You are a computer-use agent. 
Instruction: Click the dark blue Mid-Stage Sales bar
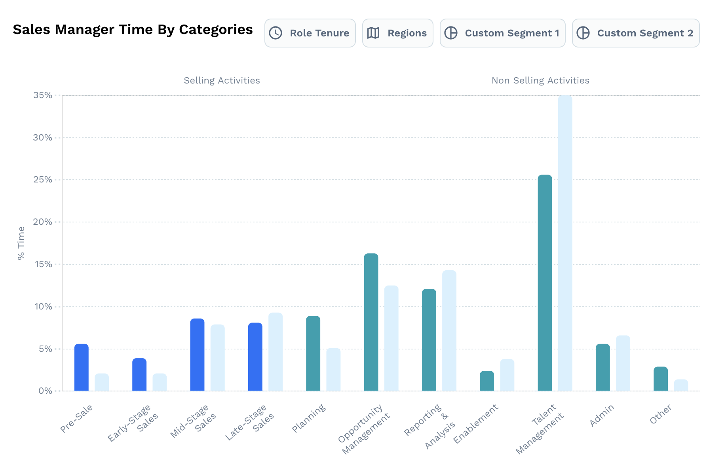pos(197,355)
